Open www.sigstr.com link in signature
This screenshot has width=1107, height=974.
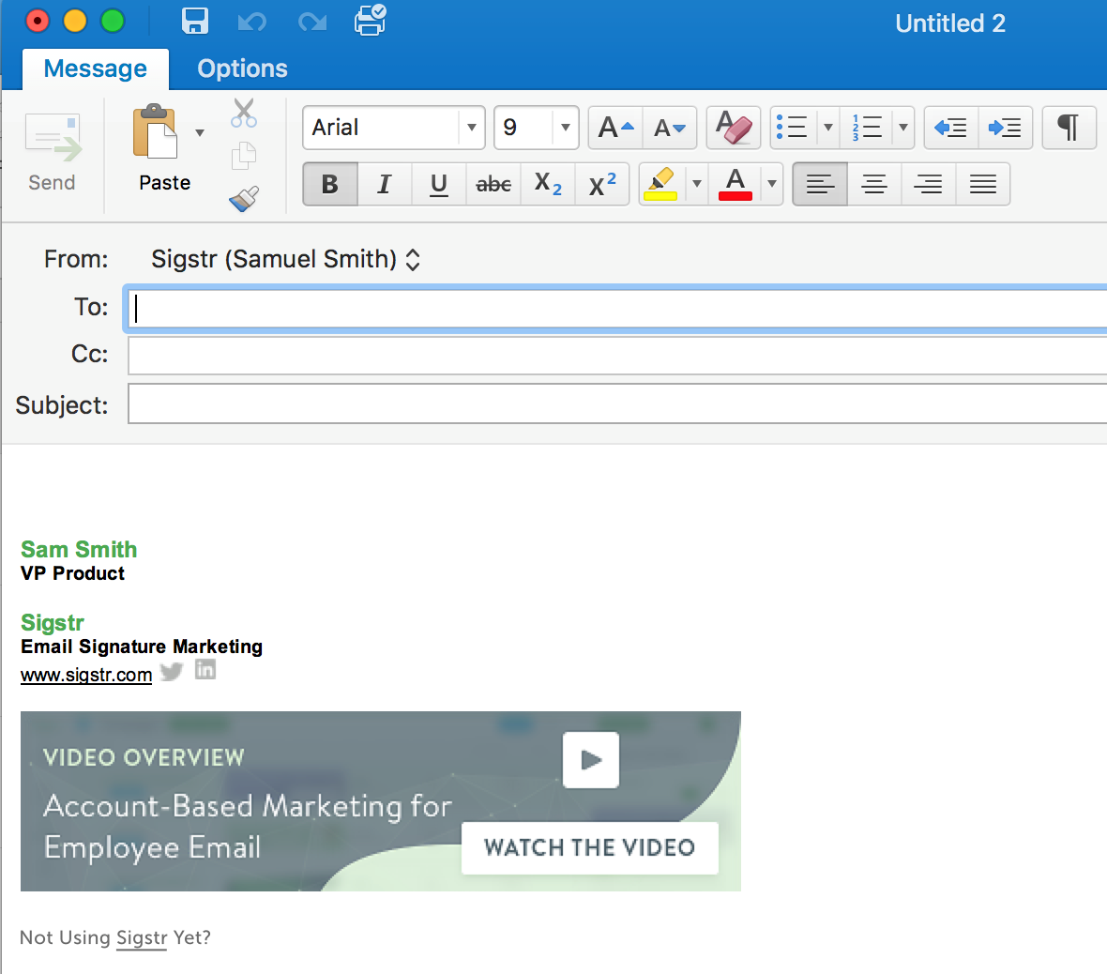pyautogui.click(x=86, y=676)
